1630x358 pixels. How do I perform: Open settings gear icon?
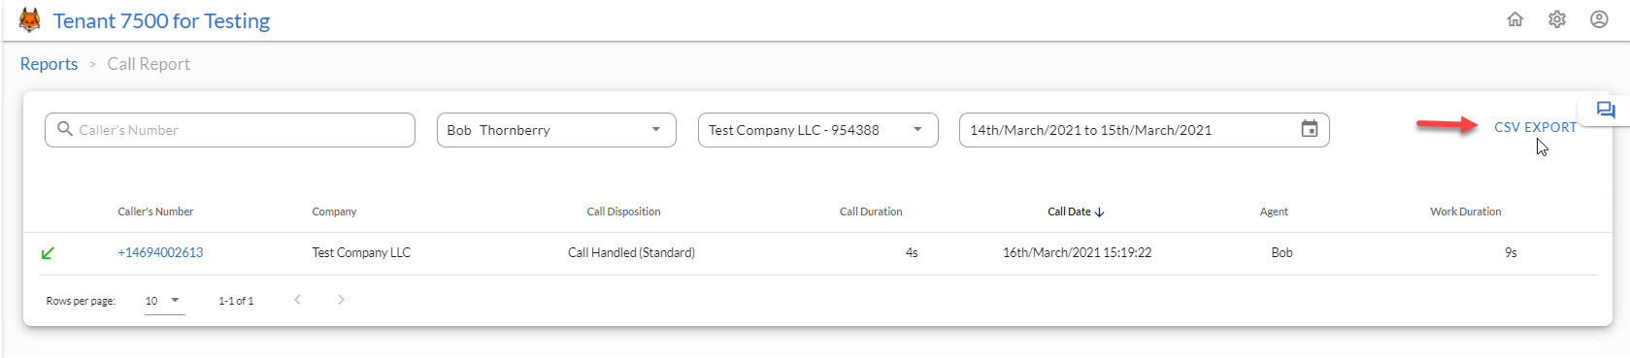(x=1557, y=19)
